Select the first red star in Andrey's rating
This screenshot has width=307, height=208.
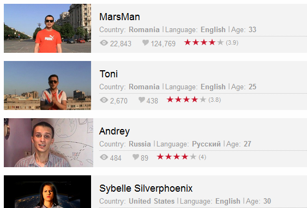click(x=160, y=157)
